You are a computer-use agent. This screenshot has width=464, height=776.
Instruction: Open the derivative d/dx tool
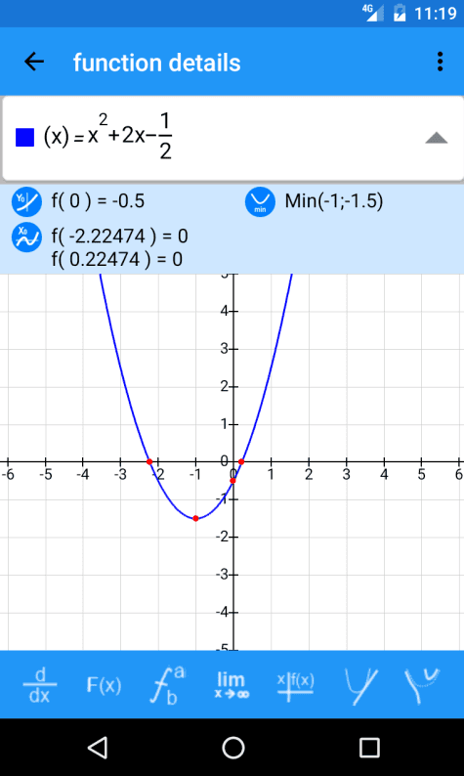click(x=40, y=685)
